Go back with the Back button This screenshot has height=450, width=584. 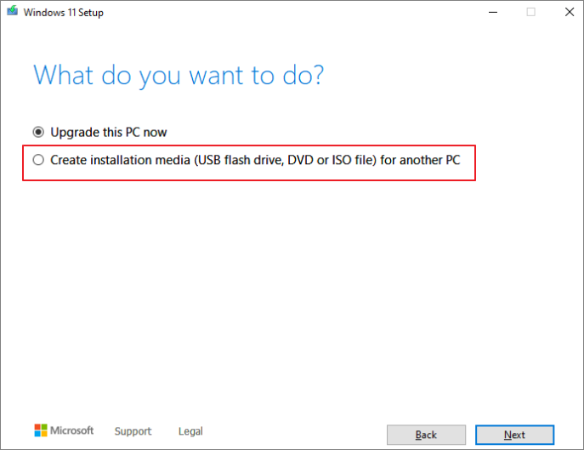coord(426,435)
